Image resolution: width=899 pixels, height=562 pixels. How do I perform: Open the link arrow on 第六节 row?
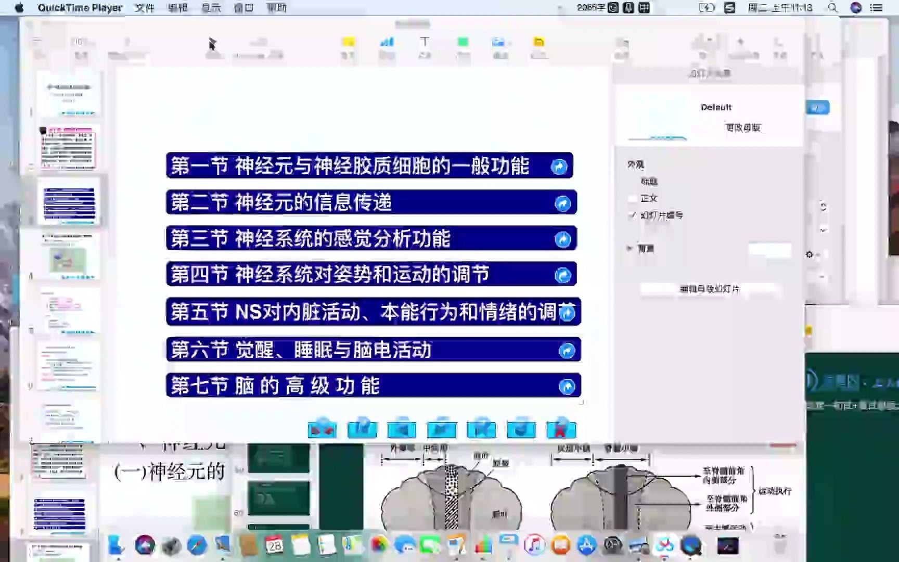tap(567, 351)
